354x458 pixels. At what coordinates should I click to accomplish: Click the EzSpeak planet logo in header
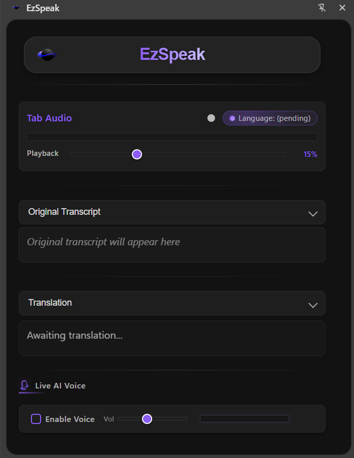click(47, 54)
